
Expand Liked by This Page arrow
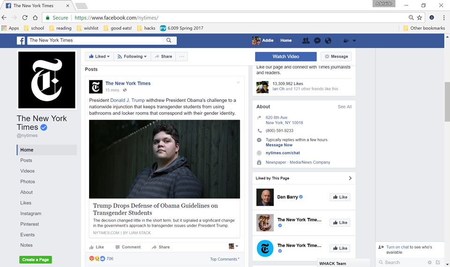pos(350,178)
